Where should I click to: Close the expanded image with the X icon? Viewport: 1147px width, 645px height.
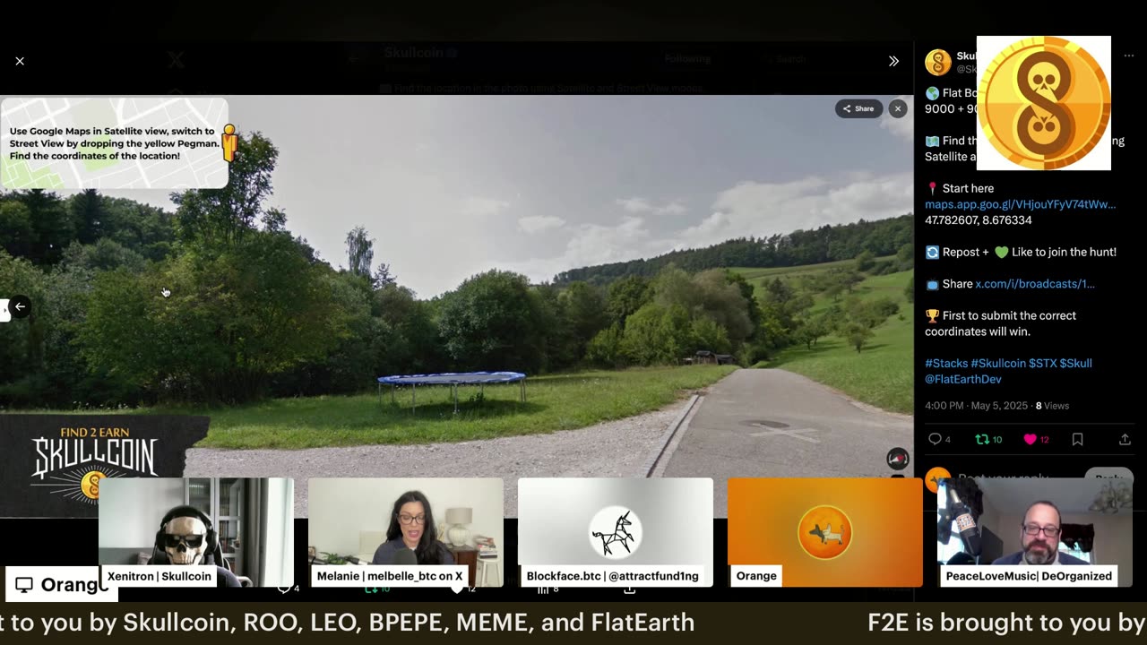[20, 61]
